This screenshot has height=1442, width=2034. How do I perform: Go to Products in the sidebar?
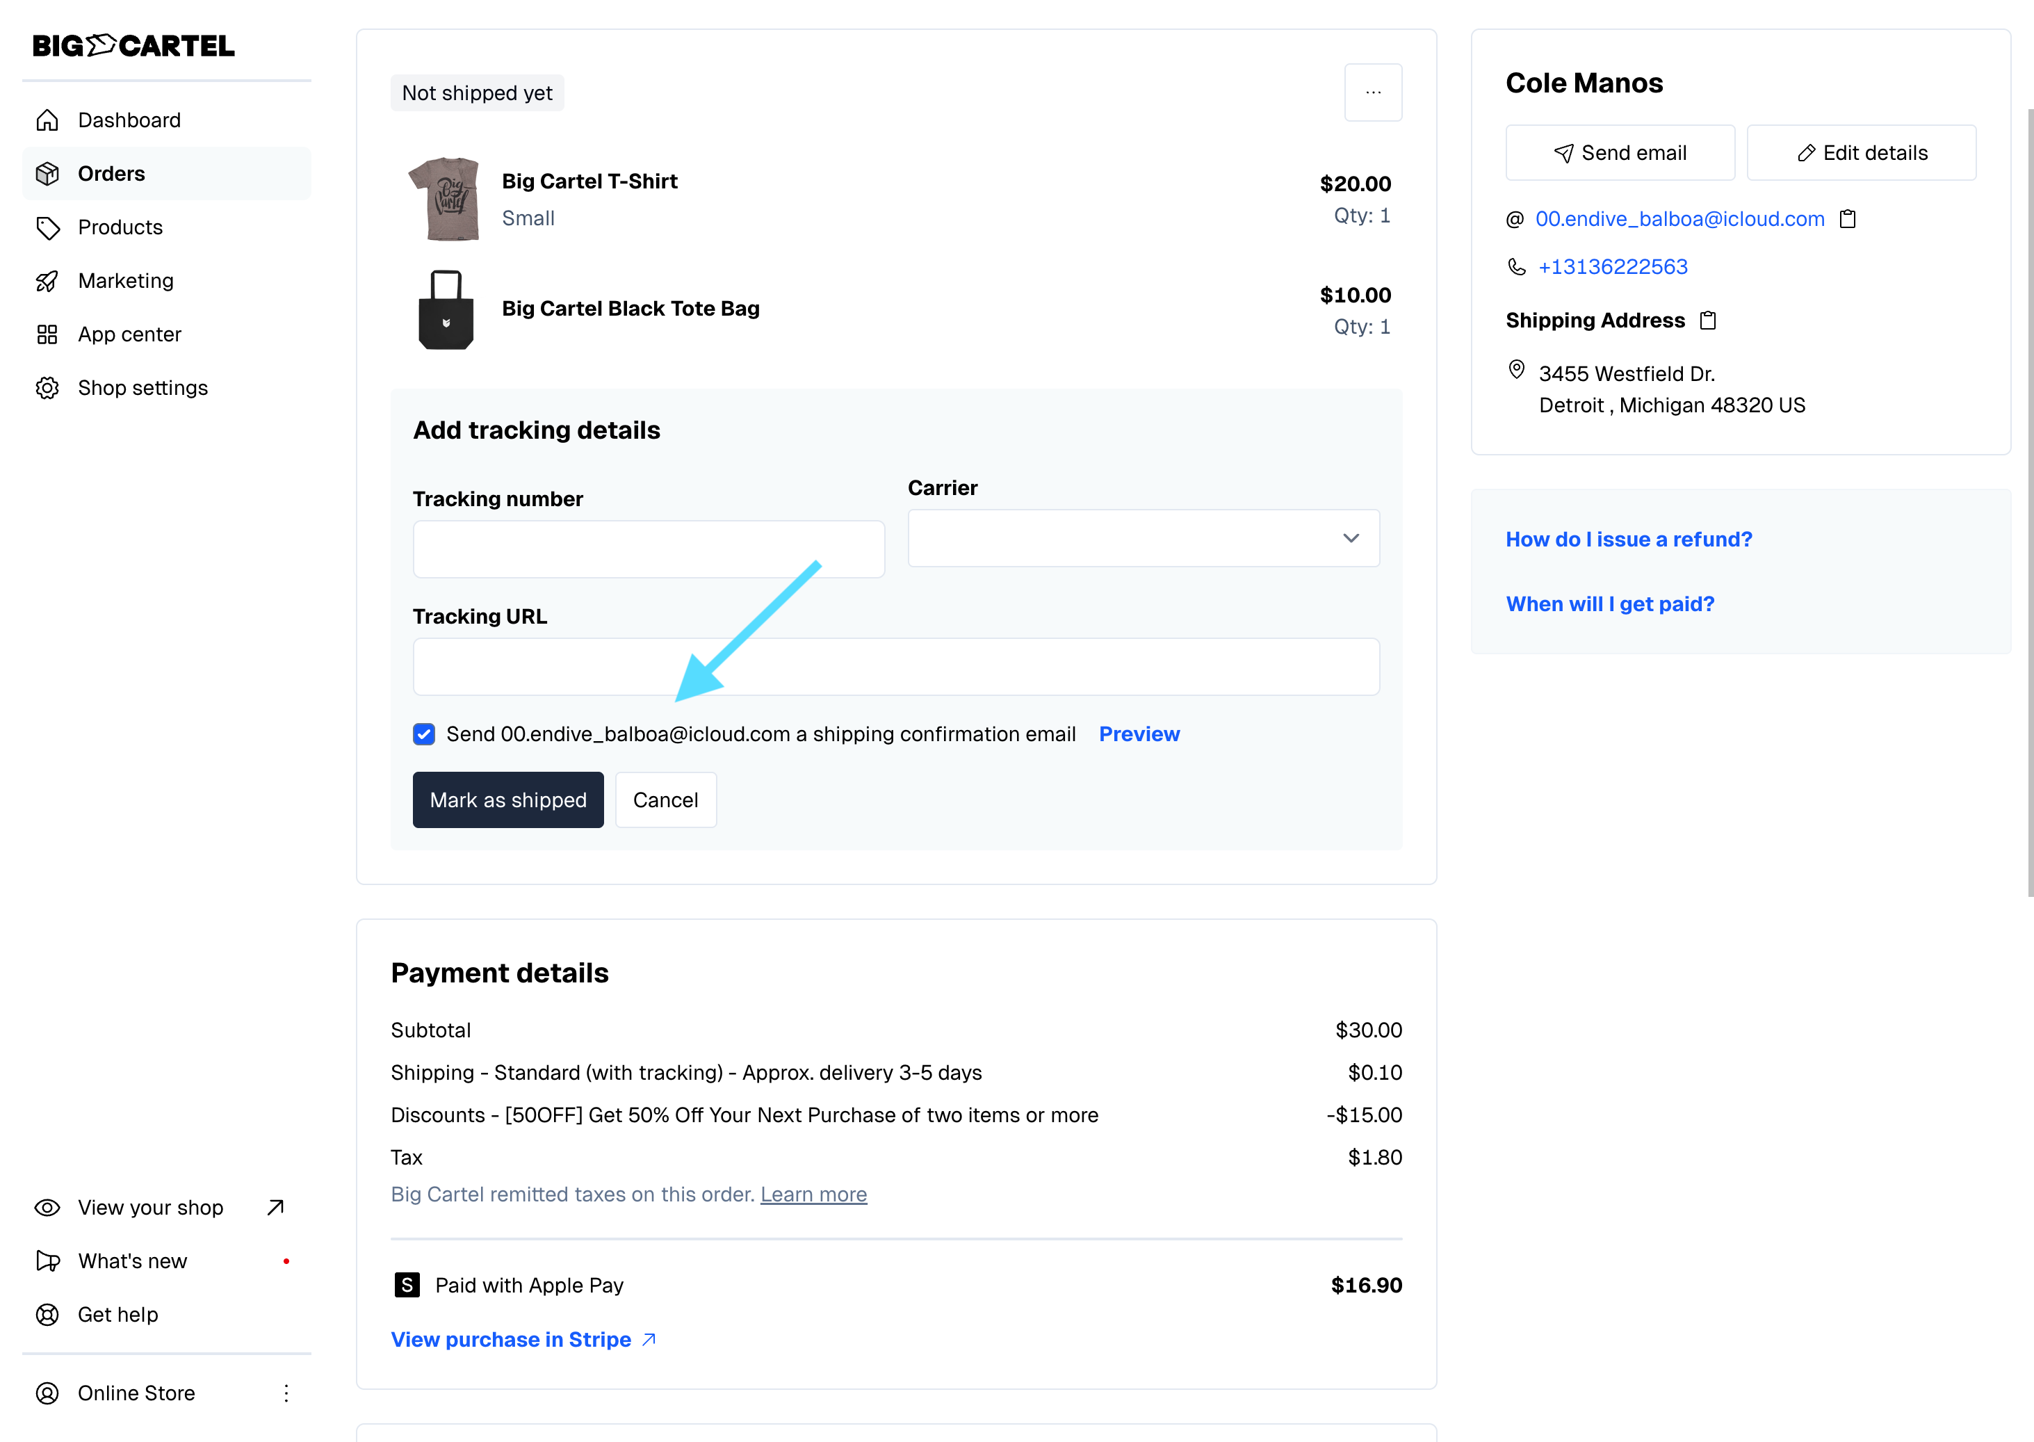click(120, 227)
